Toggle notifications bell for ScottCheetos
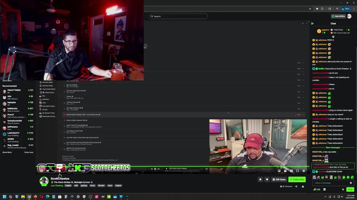Image resolution: width=357 pixels, height=200 pixels. pyautogui.click(x=260, y=179)
